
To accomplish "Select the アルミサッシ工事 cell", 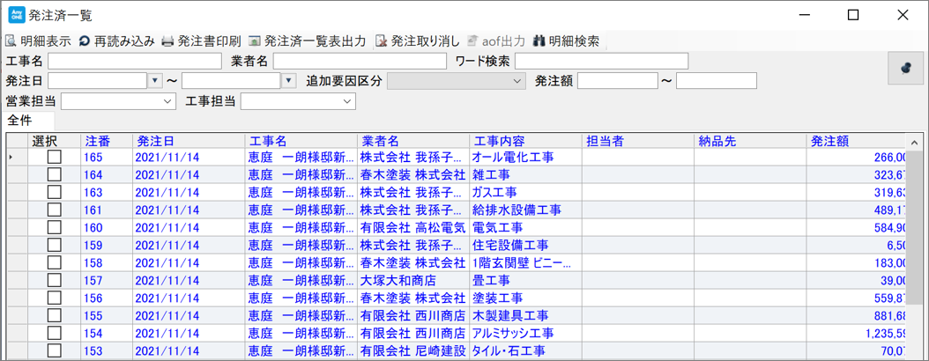I will click(x=525, y=333).
